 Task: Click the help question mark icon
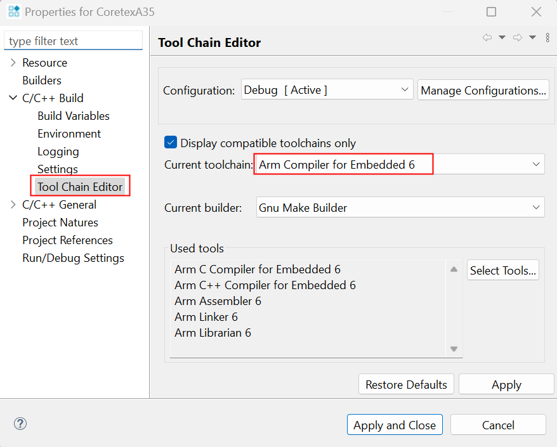click(x=20, y=424)
